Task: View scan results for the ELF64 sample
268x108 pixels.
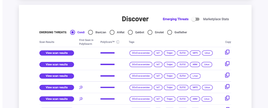Action: 57,76
